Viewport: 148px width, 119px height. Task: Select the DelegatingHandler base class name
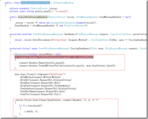[x=63, y=3]
